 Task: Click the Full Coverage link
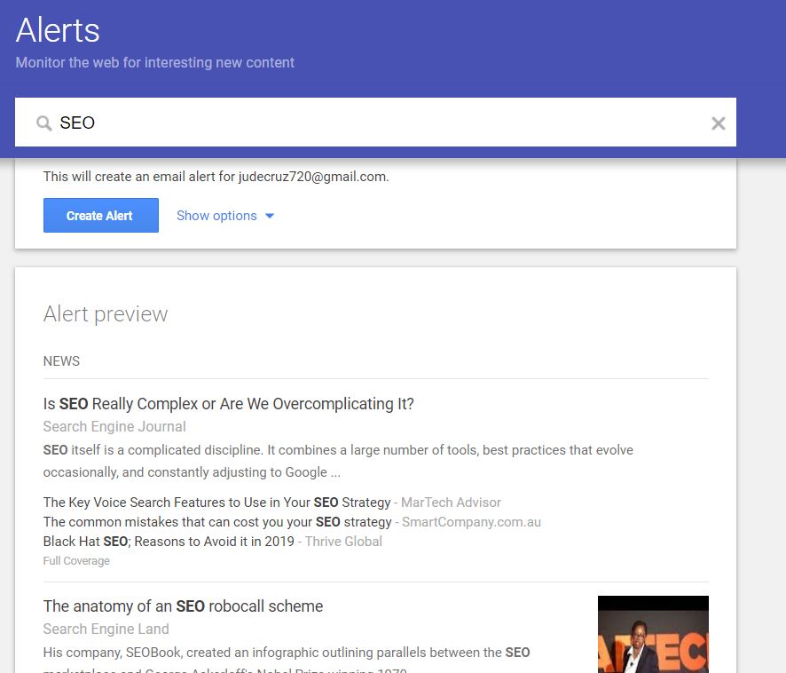(x=76, y=561)
